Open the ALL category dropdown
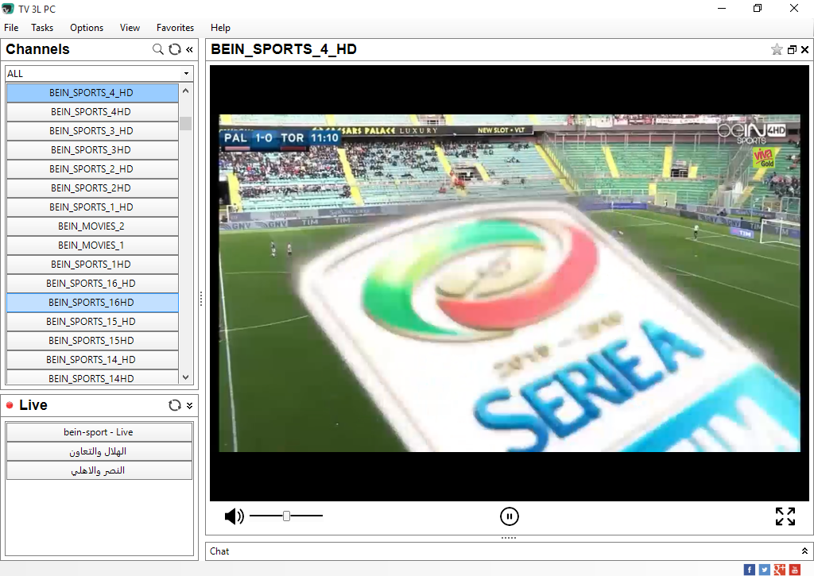The height and width of the screenshot is (576, 814). [x=99, y=74]
